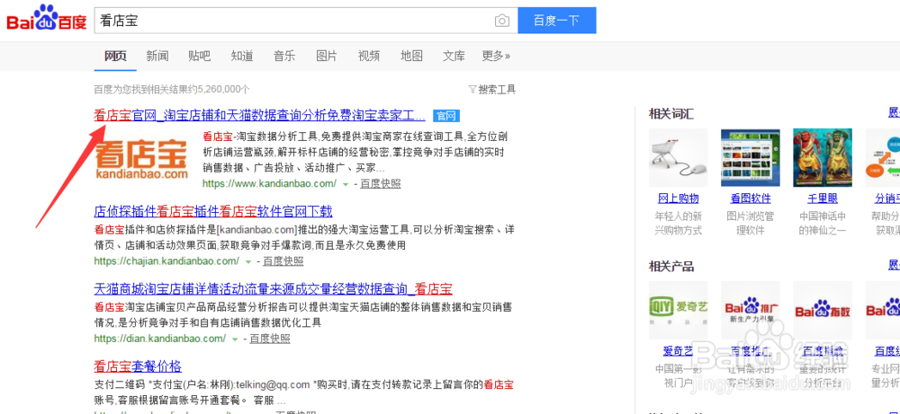This screenshot has width=900, height=414.
Task: Open the 知道 tab
Action: (241, 56)
